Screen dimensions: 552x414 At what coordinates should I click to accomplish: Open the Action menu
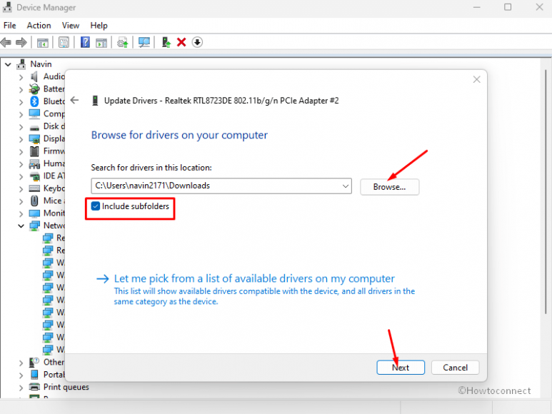click(39, 25)
